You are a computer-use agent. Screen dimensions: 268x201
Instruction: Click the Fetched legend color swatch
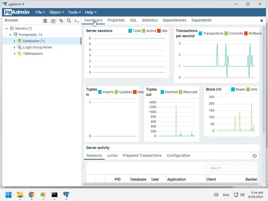(x=162, y=92)
